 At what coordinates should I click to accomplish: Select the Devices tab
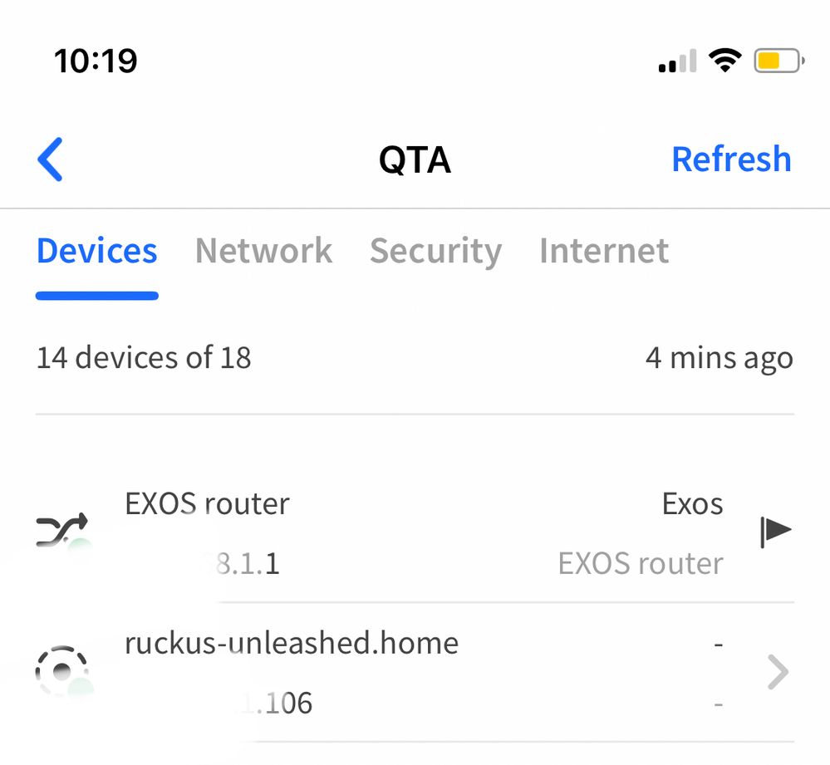coord(96,251)
